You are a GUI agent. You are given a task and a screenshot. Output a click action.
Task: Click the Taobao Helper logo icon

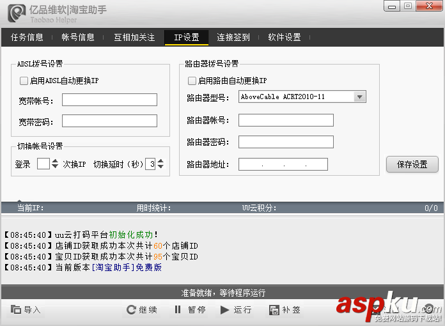17,13
